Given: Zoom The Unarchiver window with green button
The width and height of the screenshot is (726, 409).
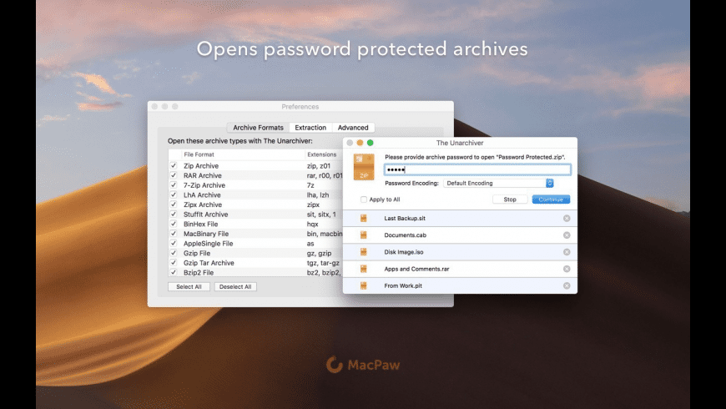Looking at the screenshot, I should [370, 143].
